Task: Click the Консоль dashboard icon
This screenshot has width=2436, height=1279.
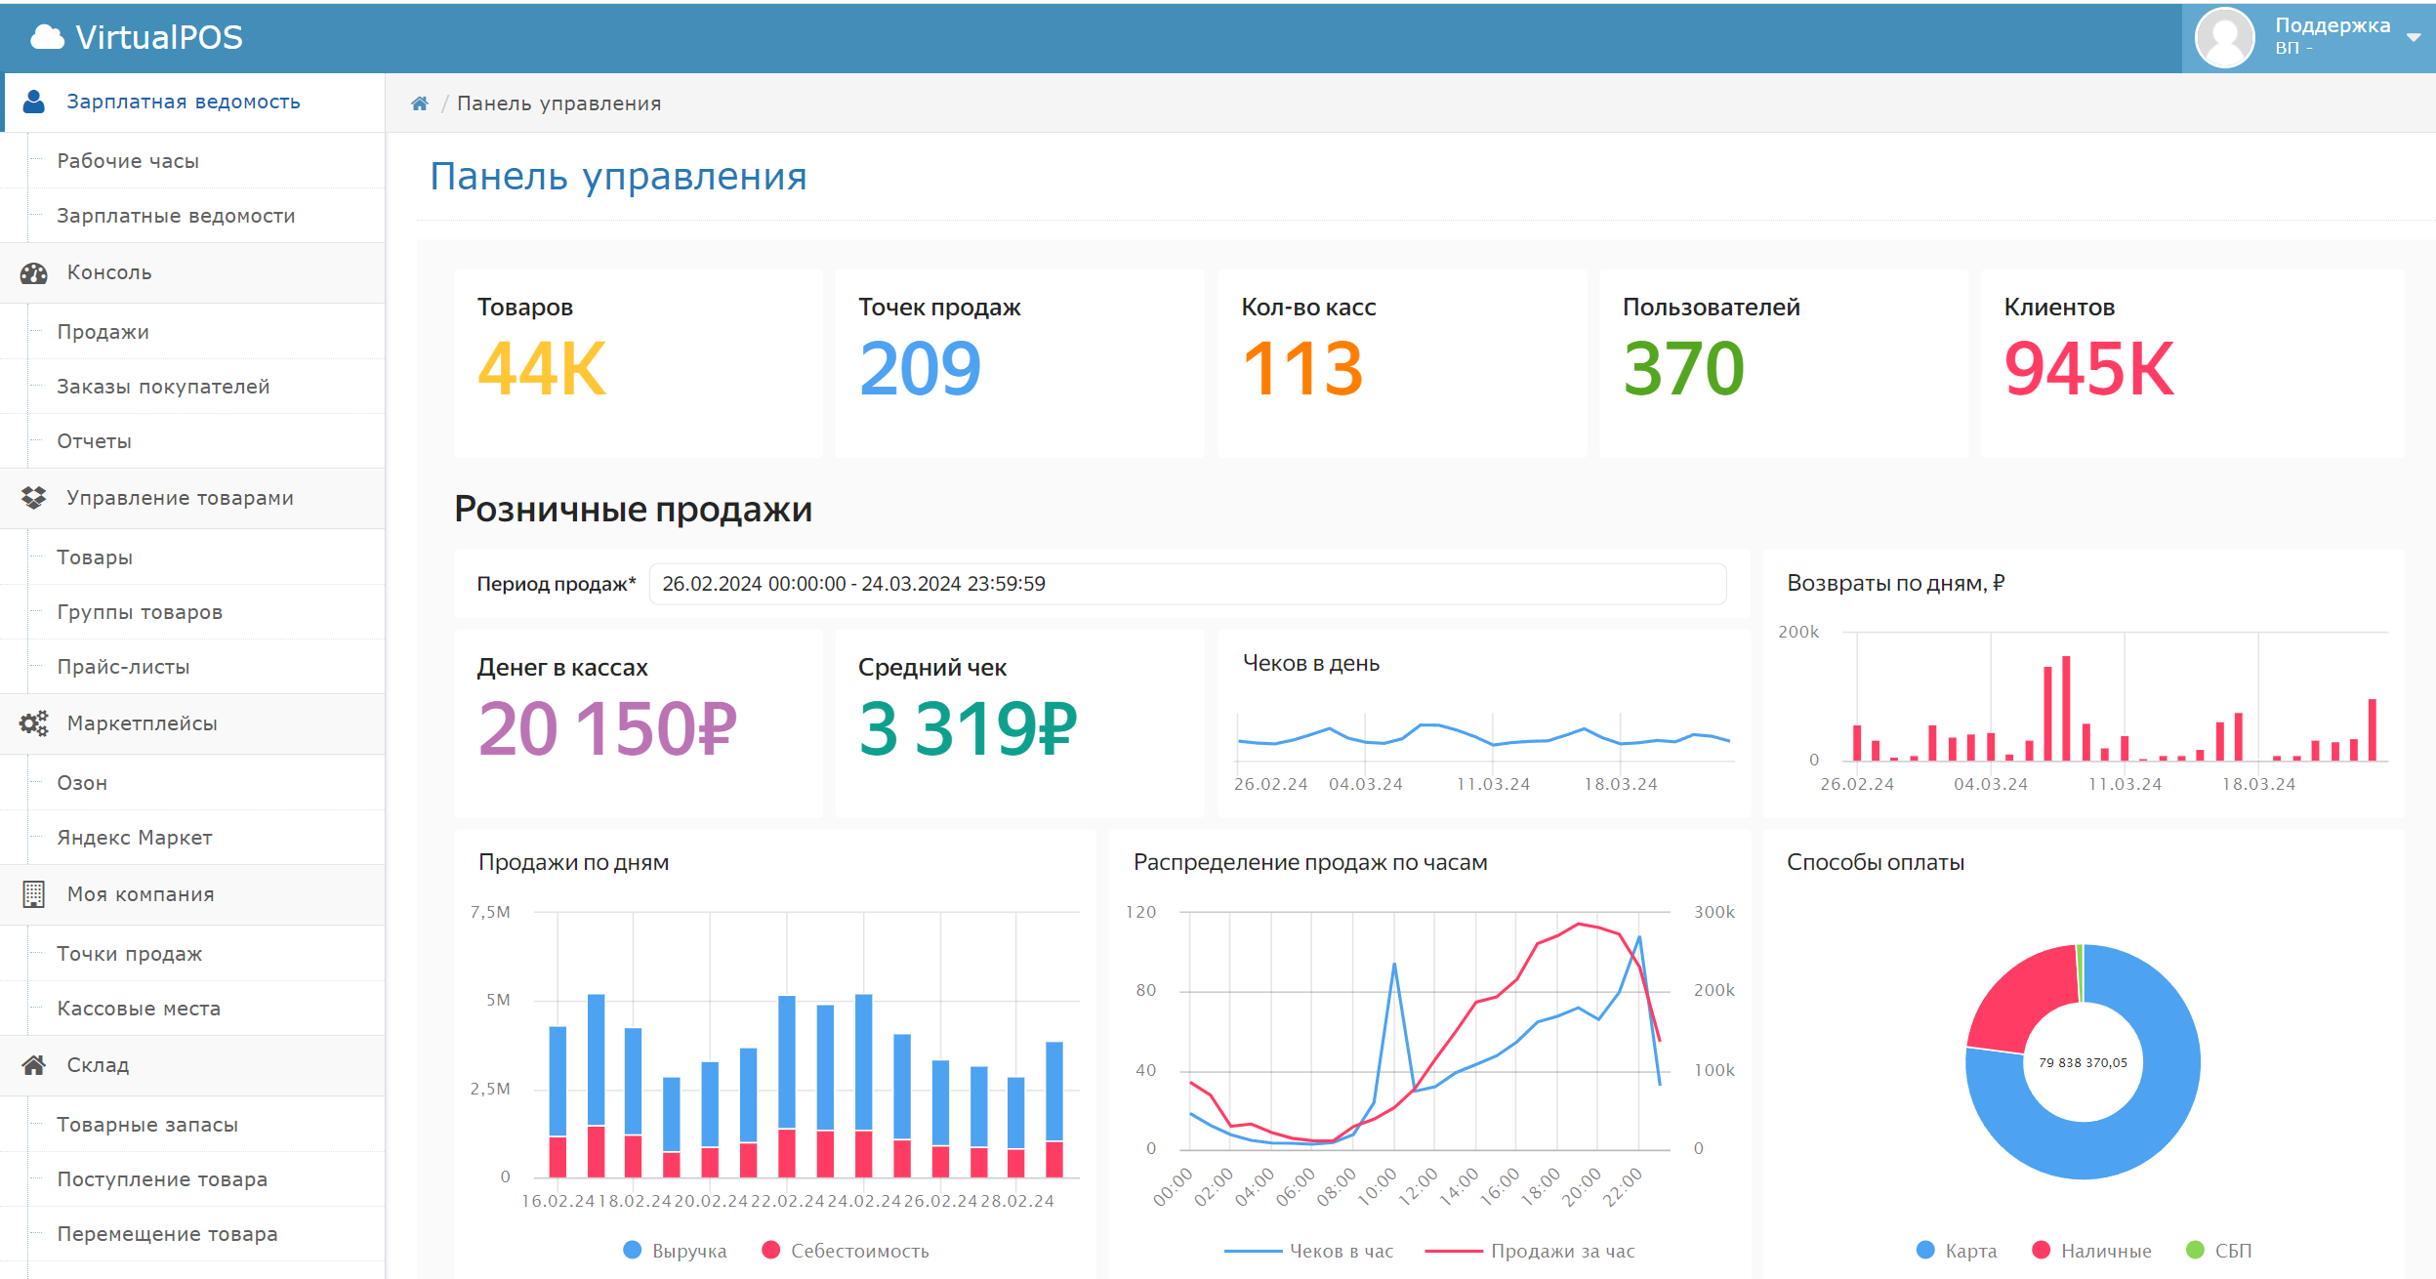Action: (34, 273)
